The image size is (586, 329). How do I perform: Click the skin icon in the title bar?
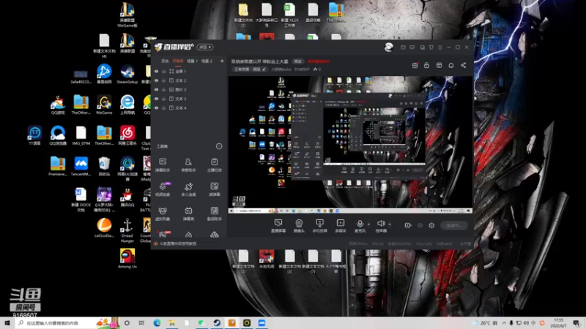click(431, 48)
